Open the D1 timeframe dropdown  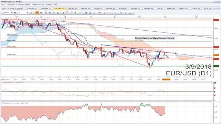pyautogui.click(x=27, y=13)
